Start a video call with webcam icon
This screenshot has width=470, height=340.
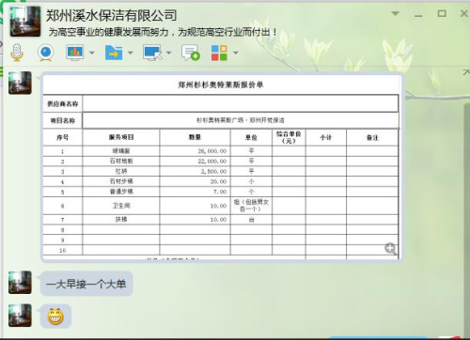pos(46,53)
